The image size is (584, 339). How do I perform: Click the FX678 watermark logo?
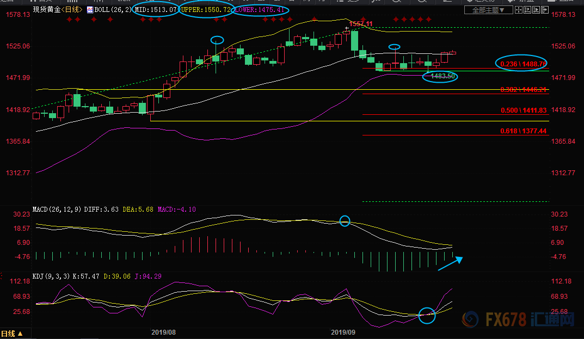pyautogui.click(x=516, y=319)
